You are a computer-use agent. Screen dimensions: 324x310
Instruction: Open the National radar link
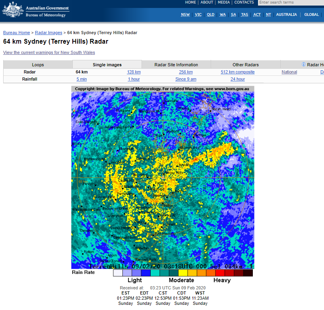click(x=289, y=72)
